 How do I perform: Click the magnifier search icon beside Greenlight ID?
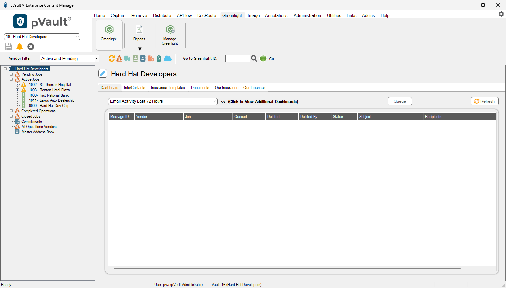pos(254,58)
